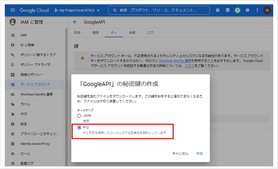Open notifications badge showing 1
This screenshot has height=169, width=278.
pyautogui.click(x=238, y=10)
